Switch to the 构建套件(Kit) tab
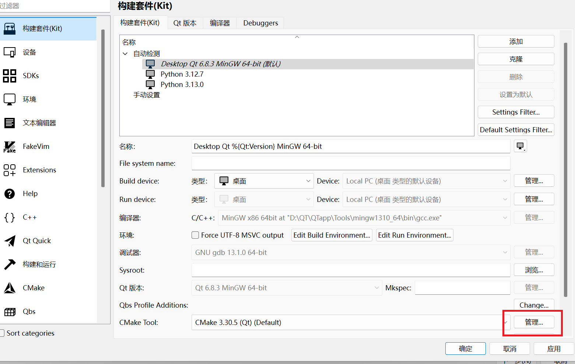The width and height of the screenshot is (575, 364). pos(140,23)
